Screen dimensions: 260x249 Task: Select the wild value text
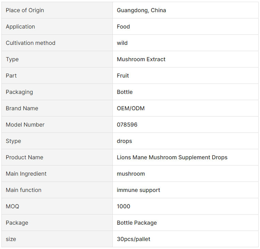[x=122, y=43]
